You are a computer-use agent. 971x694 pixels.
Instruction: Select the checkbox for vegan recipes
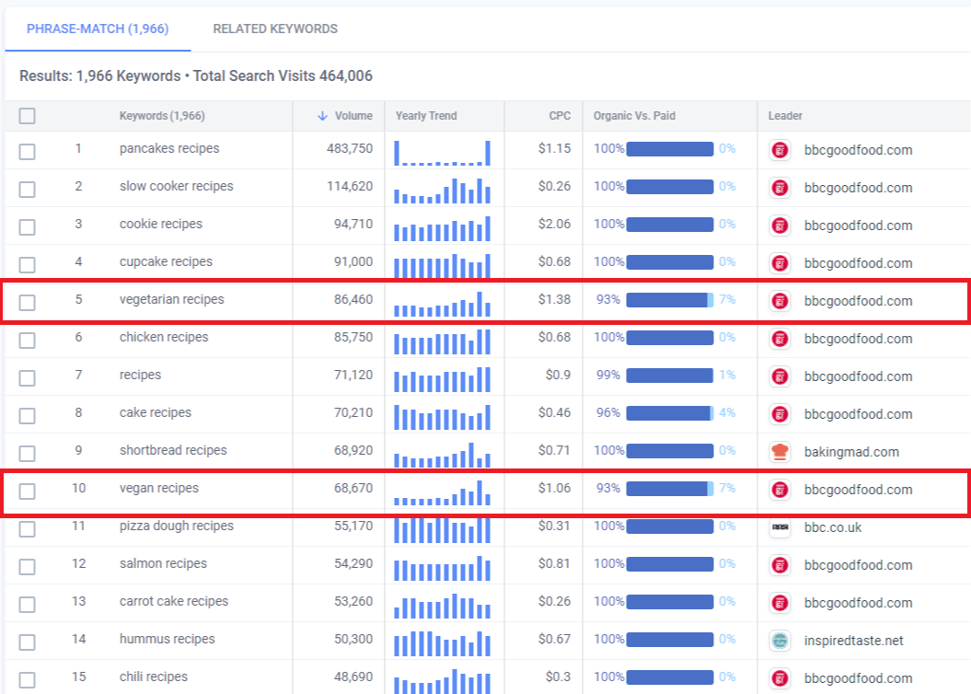point(28,491)
